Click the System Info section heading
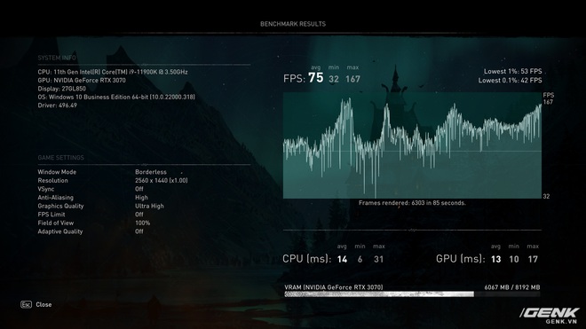Image resolution: width=586 pixels, height=329 pixels. tap(57, 58)
